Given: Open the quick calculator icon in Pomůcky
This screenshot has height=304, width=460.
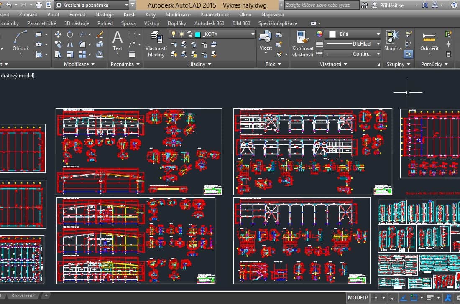Looking at the screenshot, I should point(448,54).
